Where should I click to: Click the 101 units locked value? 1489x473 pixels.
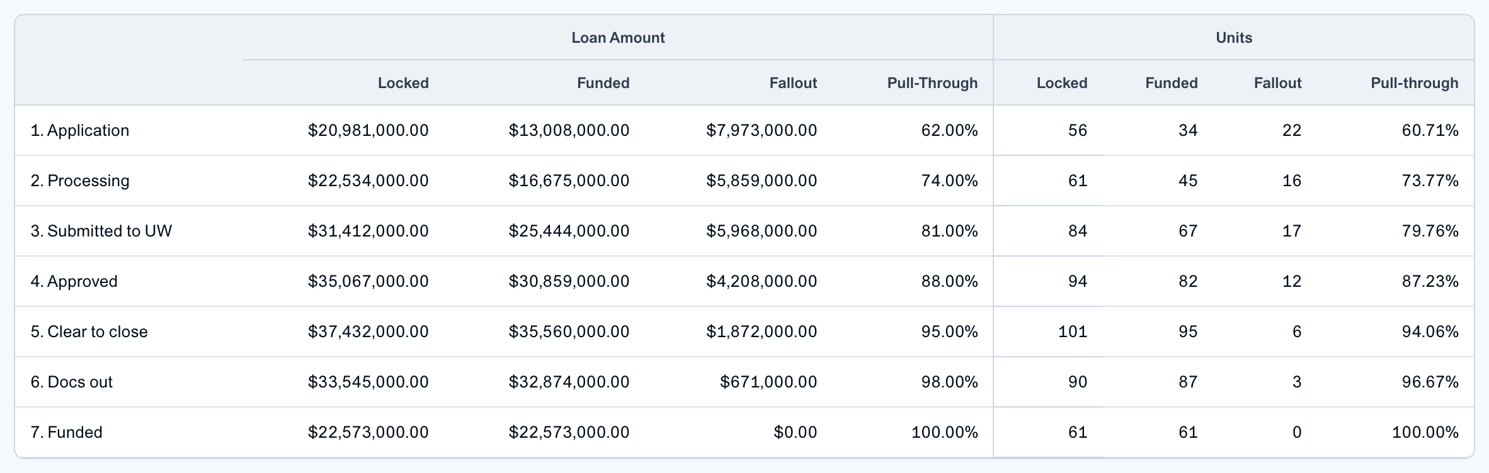pos(1073,331)
